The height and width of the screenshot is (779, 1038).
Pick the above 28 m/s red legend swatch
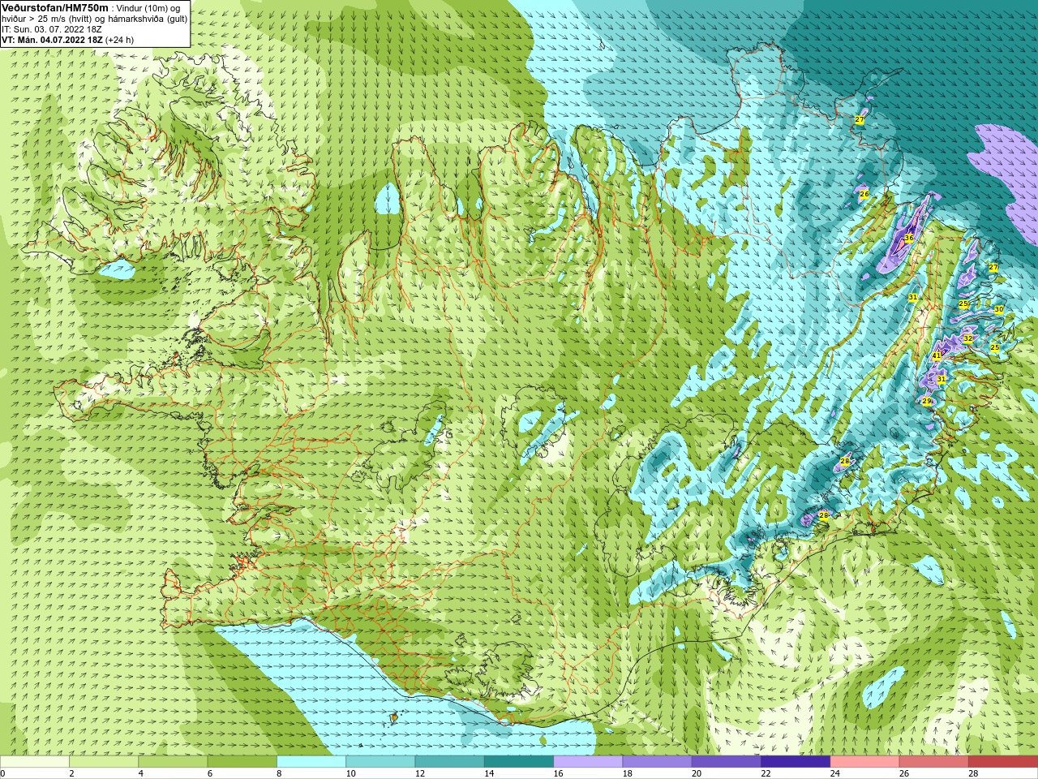click(x=1003, y=762)
